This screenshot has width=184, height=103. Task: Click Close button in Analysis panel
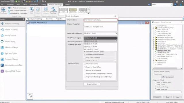tap(167, 97)
